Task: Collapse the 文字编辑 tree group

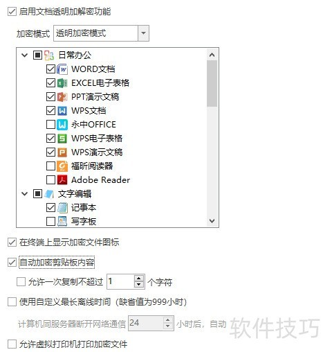Action: (x=24, y=193)
